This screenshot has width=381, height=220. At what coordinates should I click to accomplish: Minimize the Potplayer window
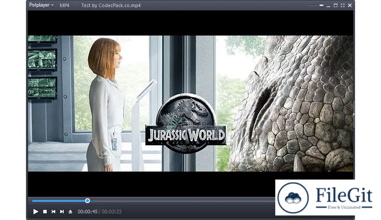coord(328,6)
